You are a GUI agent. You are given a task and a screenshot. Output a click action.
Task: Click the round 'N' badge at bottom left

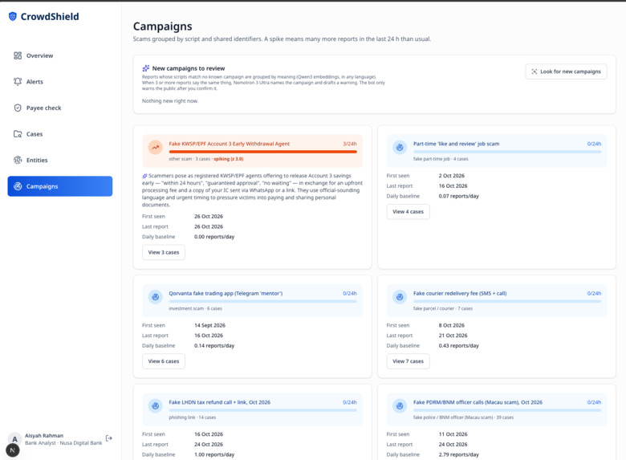12,450
